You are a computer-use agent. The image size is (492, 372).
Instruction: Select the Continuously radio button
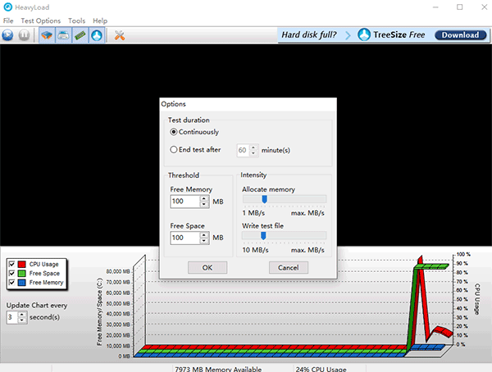(x=174, y=132)
